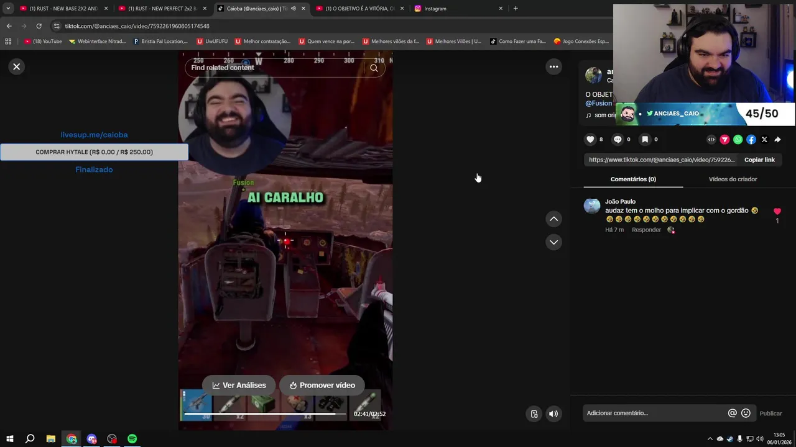The width and height of the screenshot is (796, 447).
Task: Click Responder under João Paulo's comment
Action: tap(646, 230)
